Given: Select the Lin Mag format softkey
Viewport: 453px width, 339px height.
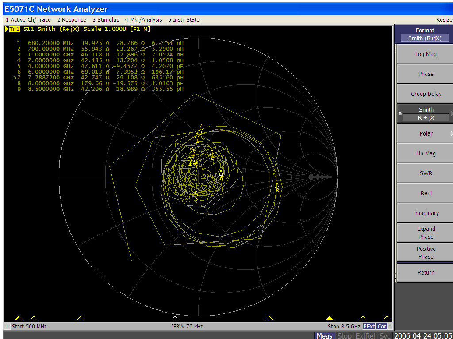Looking at the screenshot, I should [x=426, y=153].
